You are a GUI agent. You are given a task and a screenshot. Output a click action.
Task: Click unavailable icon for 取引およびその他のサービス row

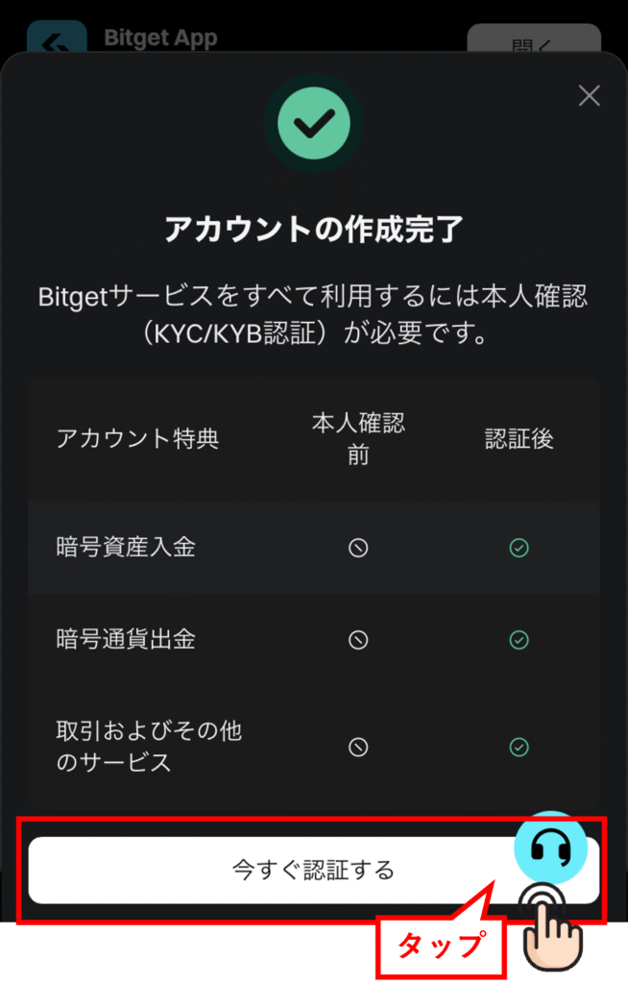click(x=358, y=747)
